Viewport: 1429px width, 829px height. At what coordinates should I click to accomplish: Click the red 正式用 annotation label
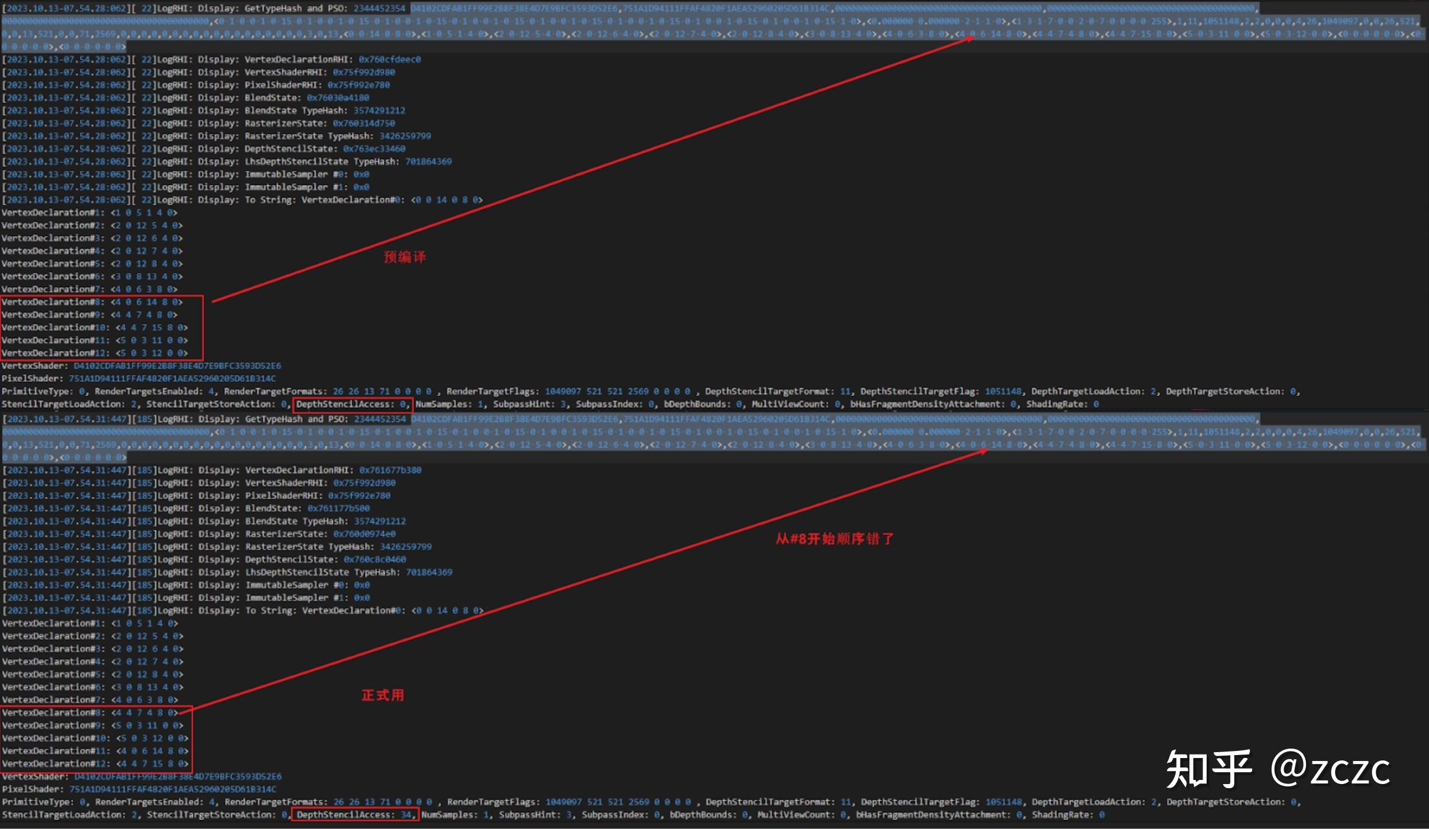pos(383,695)
